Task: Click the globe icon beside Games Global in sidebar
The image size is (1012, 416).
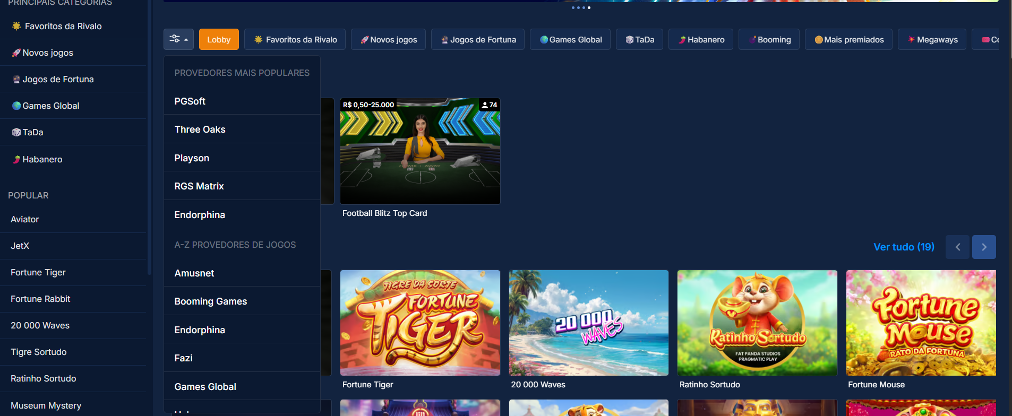Action: [x=16, y=106]
